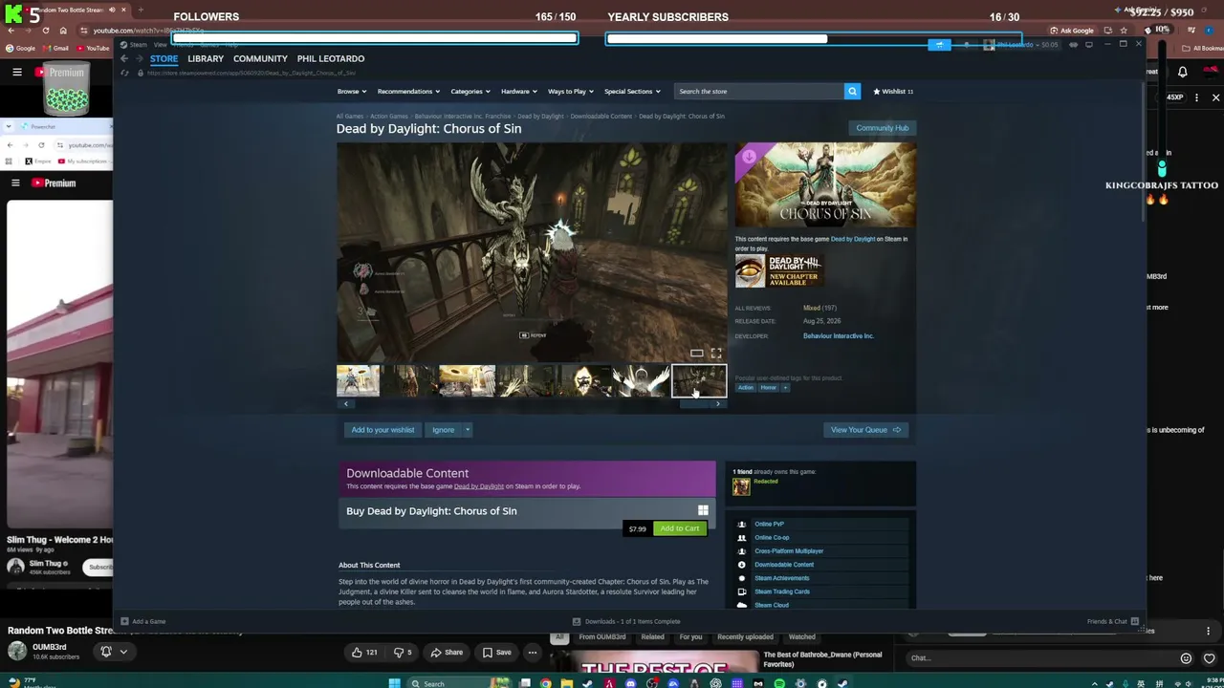
Task: Expand the Hardware menu
Action: (x=518, y=92)
